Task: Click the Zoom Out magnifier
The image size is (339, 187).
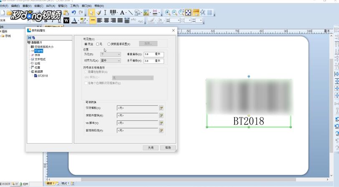Action: [175, 12]
